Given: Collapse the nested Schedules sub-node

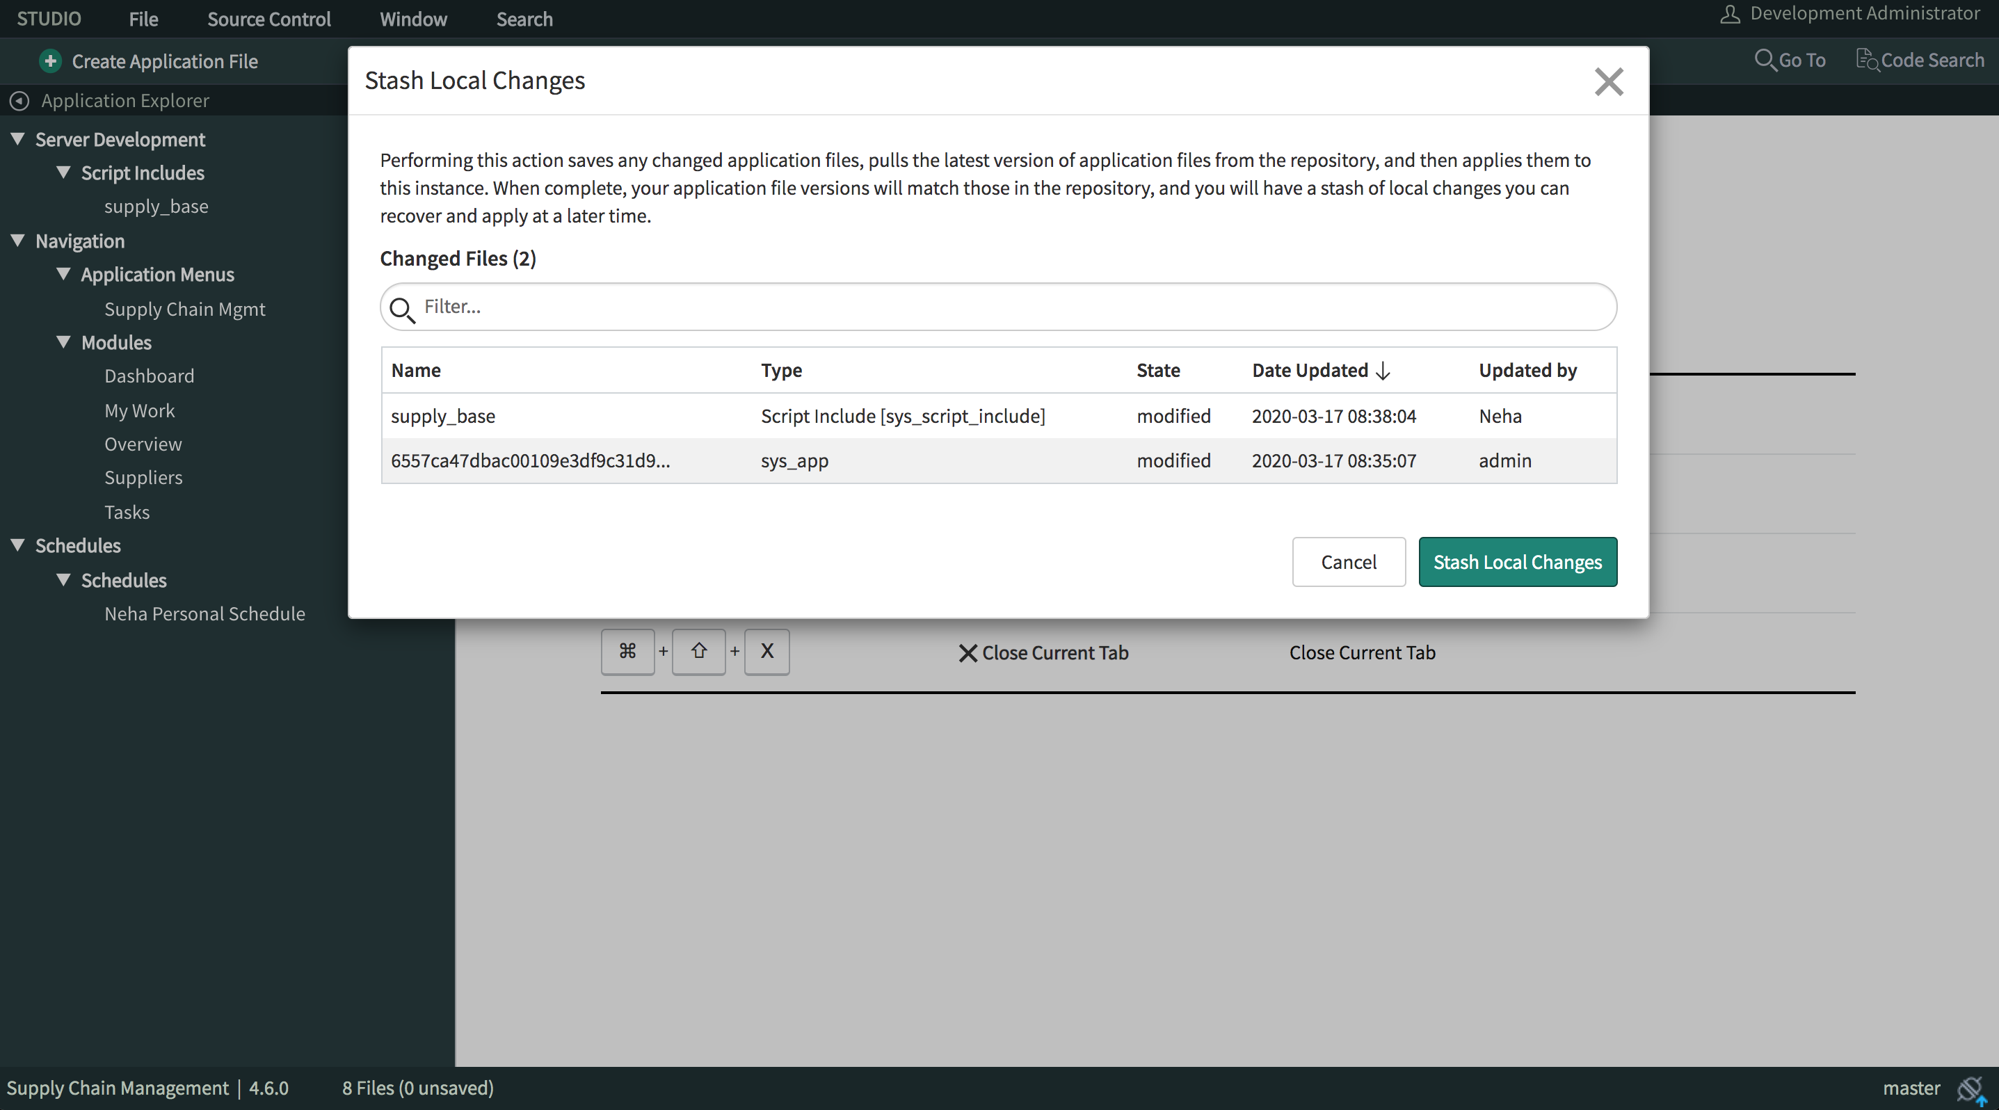Looking at the screenshot, I should coord(63,579).
